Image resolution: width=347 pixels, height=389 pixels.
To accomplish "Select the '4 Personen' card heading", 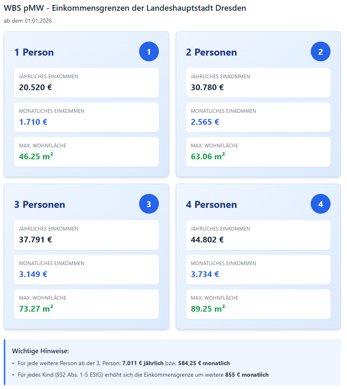I will coord(211,205).
